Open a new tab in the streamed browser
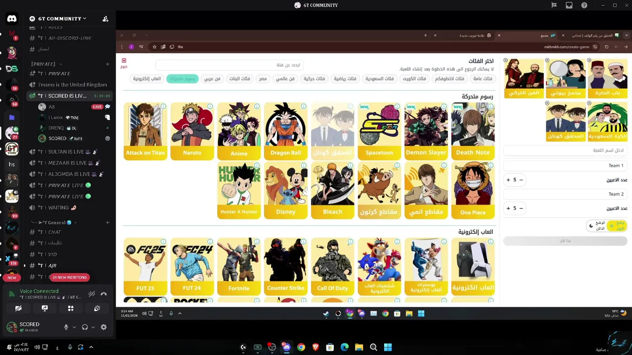The image size is (632, 355). pos(425,35)
